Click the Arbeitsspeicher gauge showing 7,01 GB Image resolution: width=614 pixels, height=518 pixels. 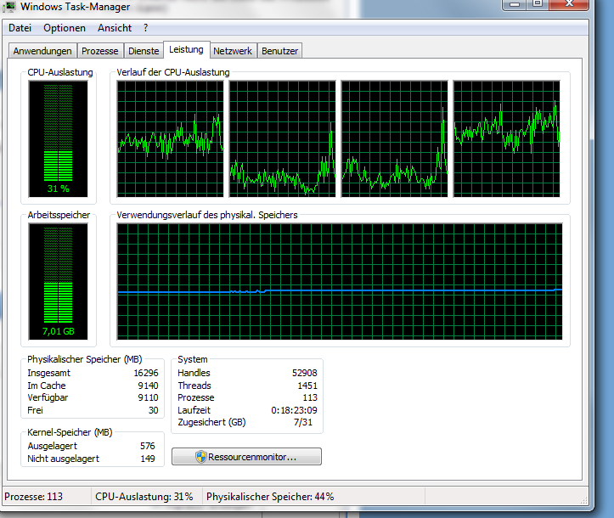point(58,282)
